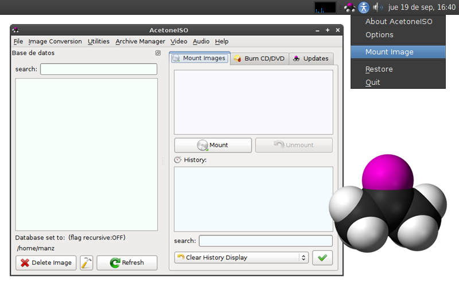This screenshot has width=459, height=294.
Task: Click the AcetoneISO window title icon
Action: tap(16, 30)
